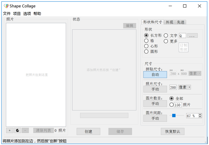Toggle the 图片间距 手动 button

pos(155,118)
